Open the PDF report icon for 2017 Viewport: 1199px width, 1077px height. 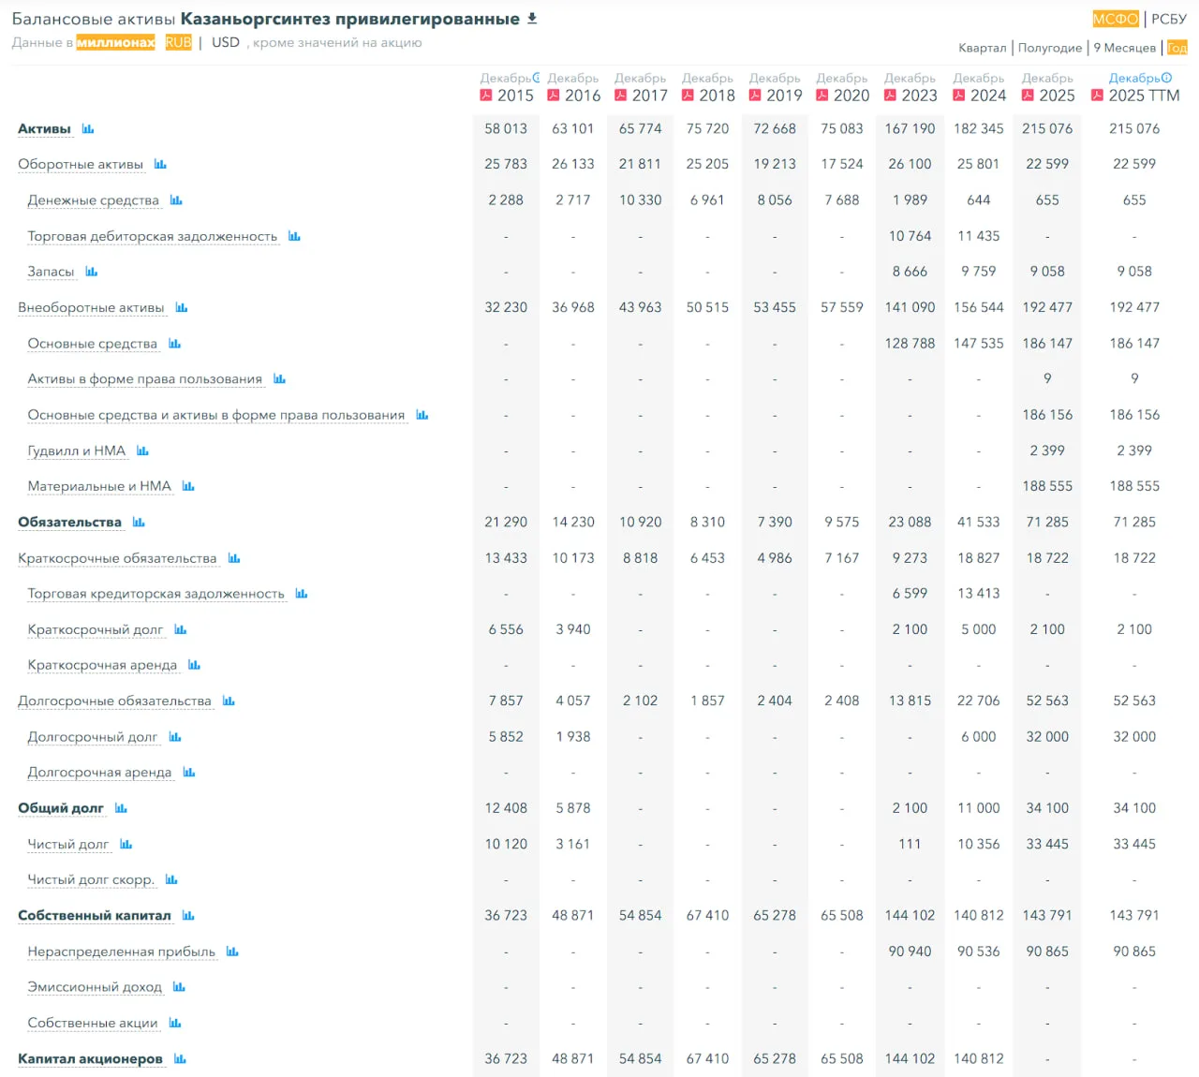(620, 96)
